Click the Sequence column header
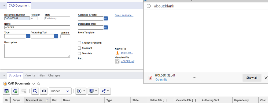 [x=18, y=100]
